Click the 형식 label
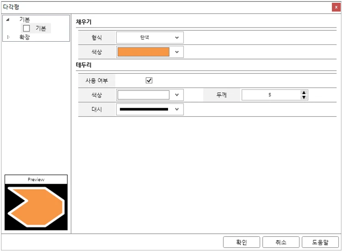The height and width of the screenshot is (252, 343). [97, 38]
